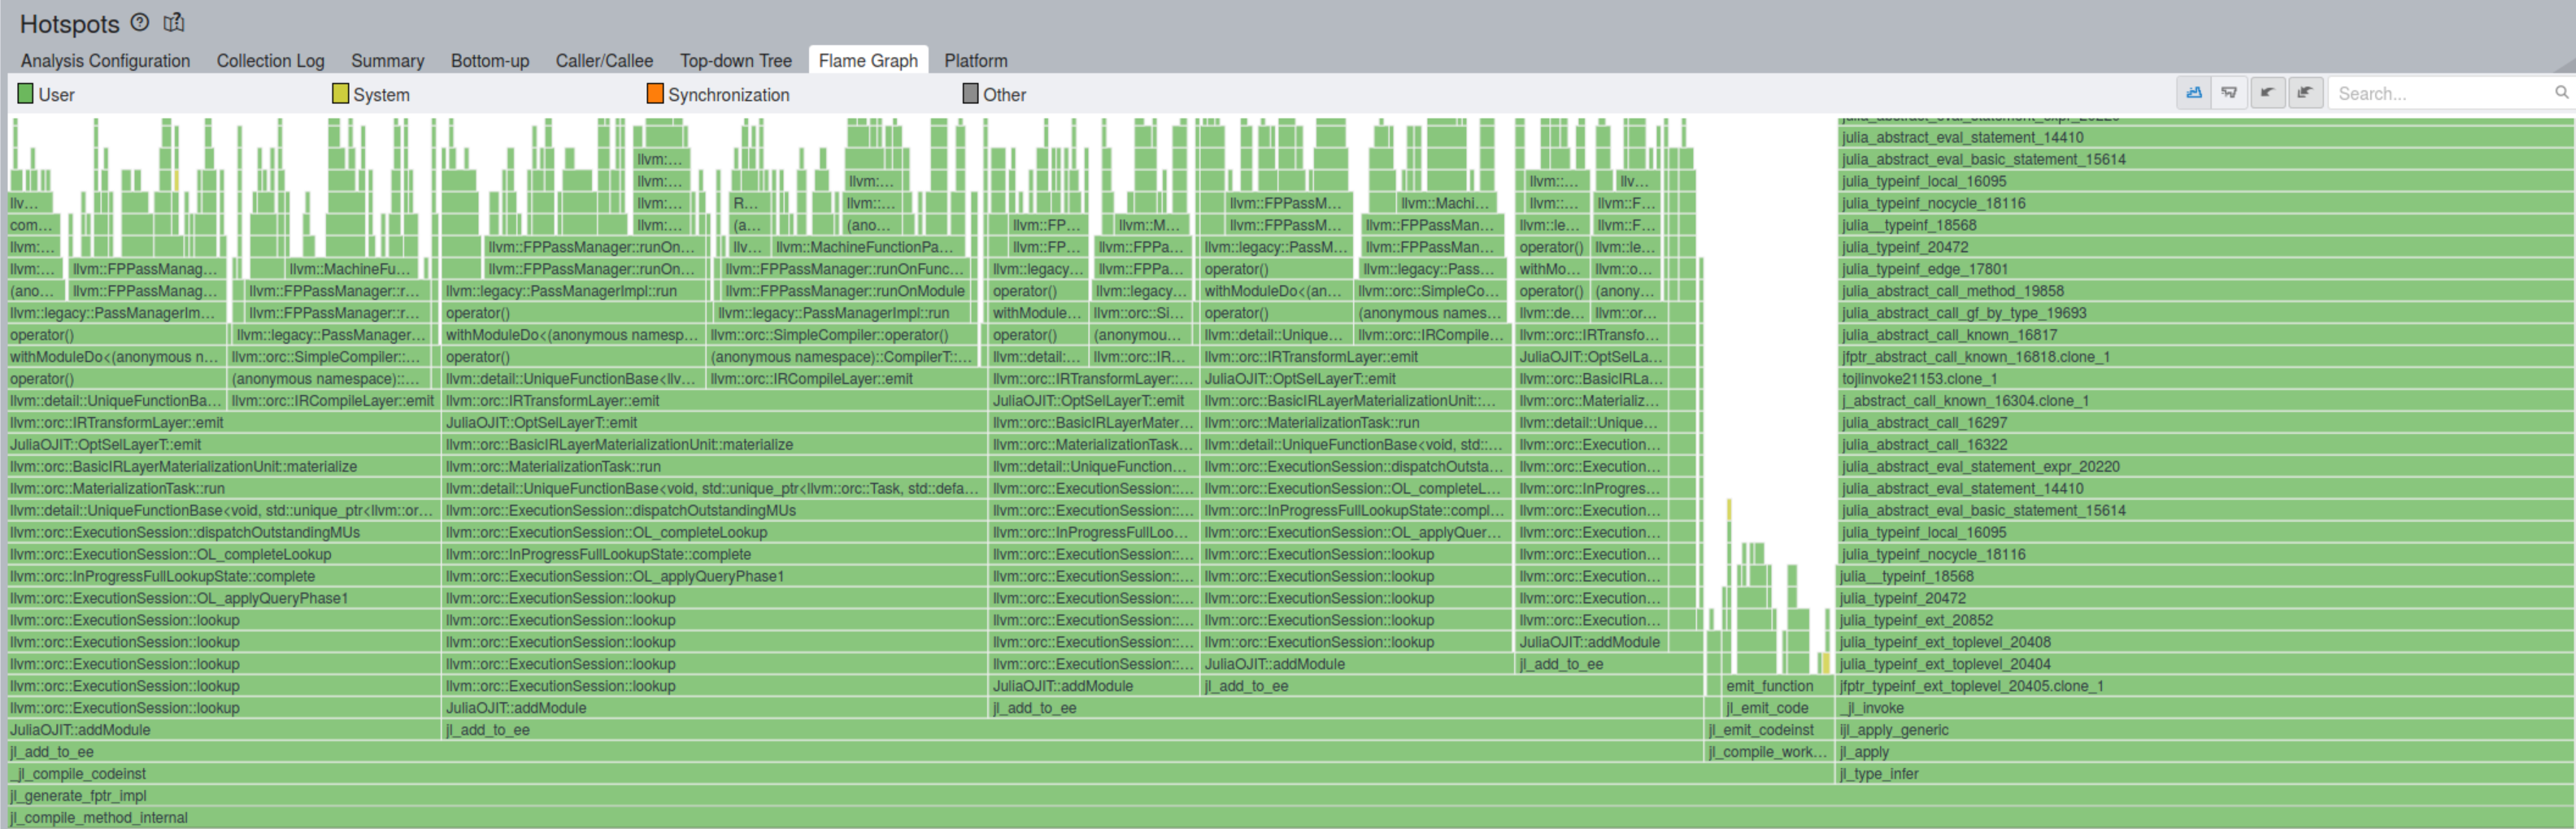This screenshot has width=2576, height=829.
Task: Click the rightmost arrow icon beside the search box
Action: (x=2306, y=92)
